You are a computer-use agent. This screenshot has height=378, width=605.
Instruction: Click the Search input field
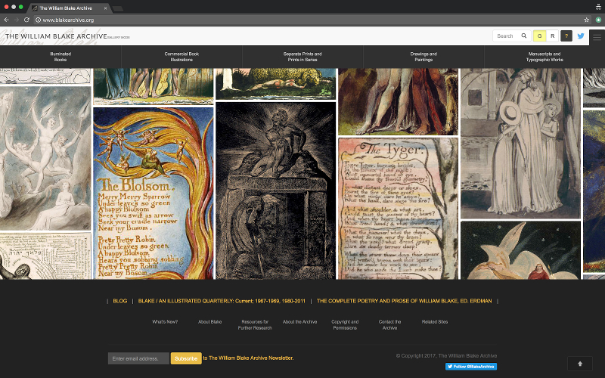tap(507, 36)
